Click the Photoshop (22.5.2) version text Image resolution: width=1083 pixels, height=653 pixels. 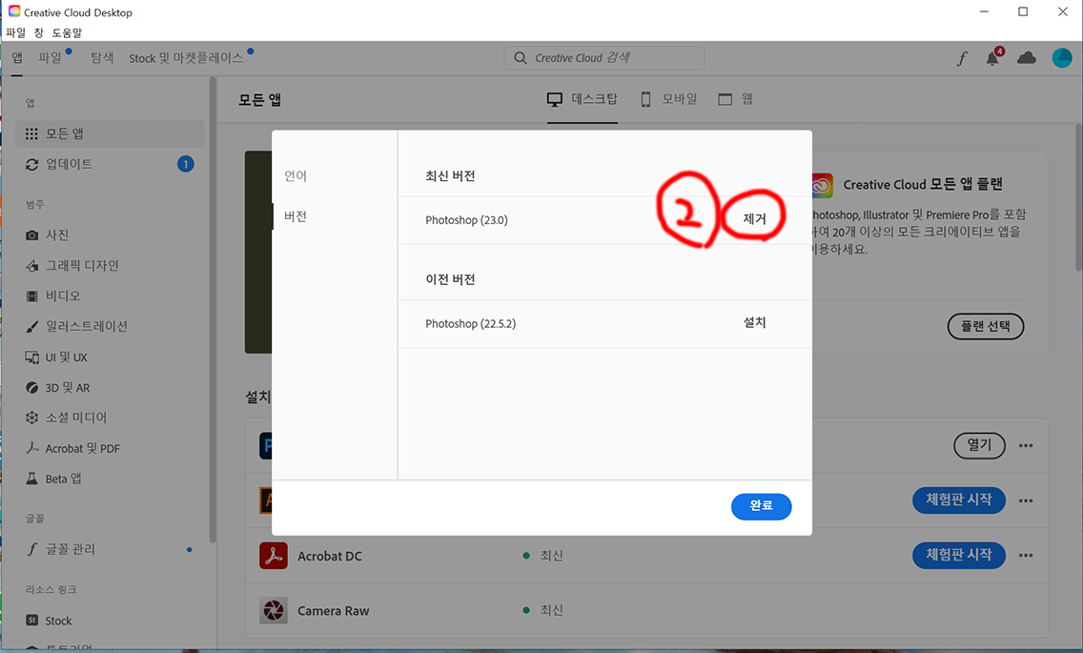(470, 324)
